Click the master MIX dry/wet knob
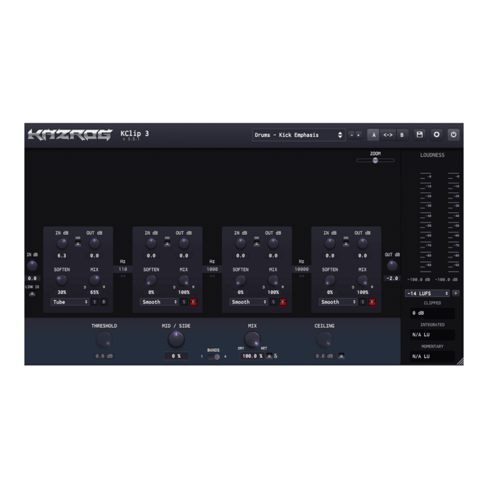 pos(252,339)
